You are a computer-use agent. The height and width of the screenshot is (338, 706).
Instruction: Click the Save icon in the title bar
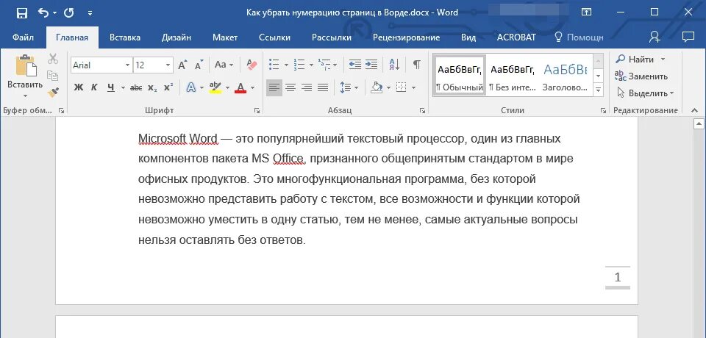(22, 13)
